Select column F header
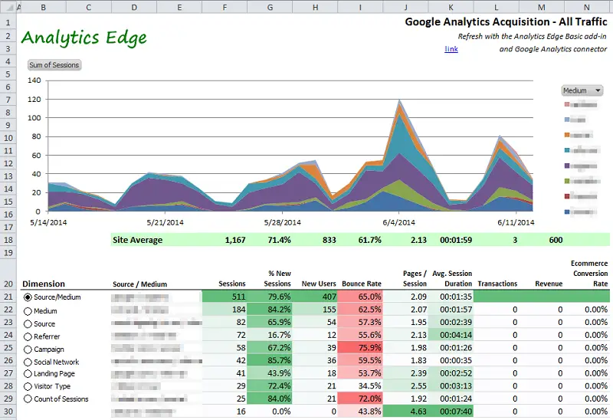Viewport: 613px width, 420px height. (x=225, y=7)
